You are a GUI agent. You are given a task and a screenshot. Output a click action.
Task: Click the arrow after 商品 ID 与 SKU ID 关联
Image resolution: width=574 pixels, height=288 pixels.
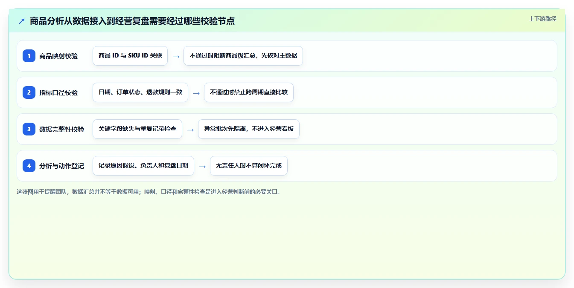tap(176, 56)
